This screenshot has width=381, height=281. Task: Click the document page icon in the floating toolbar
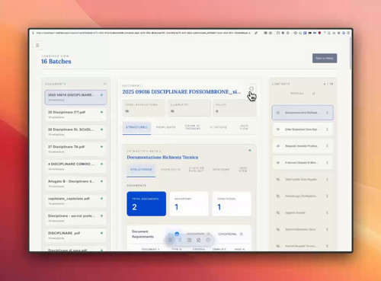pyautogui.click(x=199, y=240)
